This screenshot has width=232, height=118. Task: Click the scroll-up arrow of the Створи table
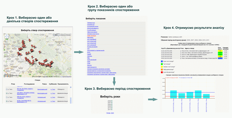pyautogui.click(x=71, y=87)
